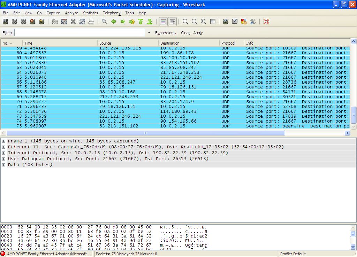Go forward in packet history

(123, 22)
